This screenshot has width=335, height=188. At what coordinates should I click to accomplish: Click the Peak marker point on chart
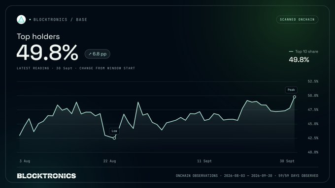(295, 97)
